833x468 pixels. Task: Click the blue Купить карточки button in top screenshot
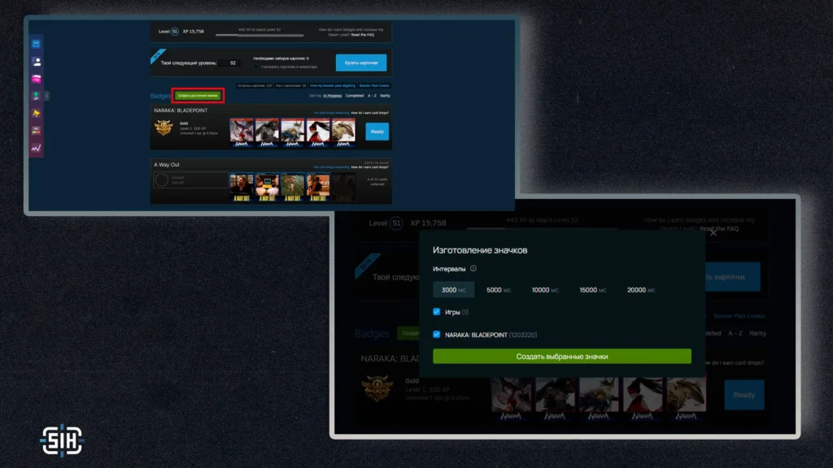361,63
